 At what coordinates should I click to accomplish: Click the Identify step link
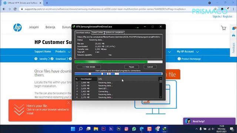coord(43,59)
